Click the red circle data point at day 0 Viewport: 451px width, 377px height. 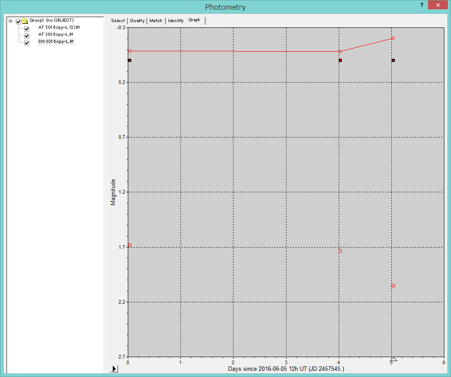[x=130, y=51]
